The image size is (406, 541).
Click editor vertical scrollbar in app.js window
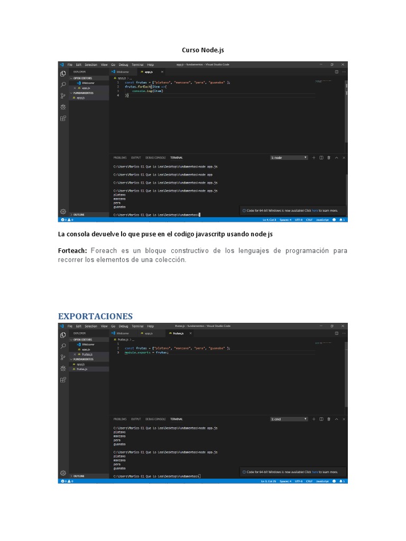click(x=346, y=112)
